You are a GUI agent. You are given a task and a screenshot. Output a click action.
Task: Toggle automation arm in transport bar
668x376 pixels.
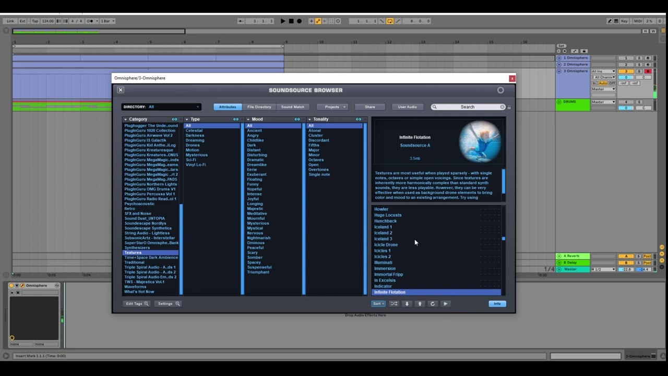tap(318, 21)
